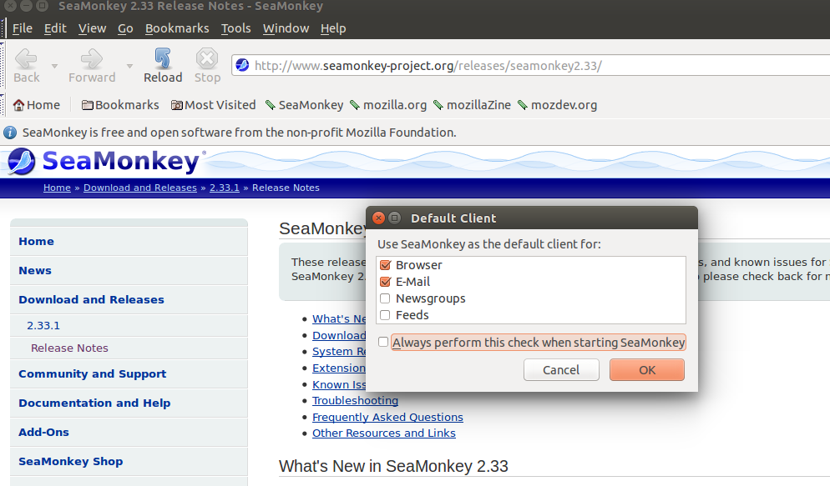
Task: Open Add-Ons in the sidebar
Action: coord(129,432)
